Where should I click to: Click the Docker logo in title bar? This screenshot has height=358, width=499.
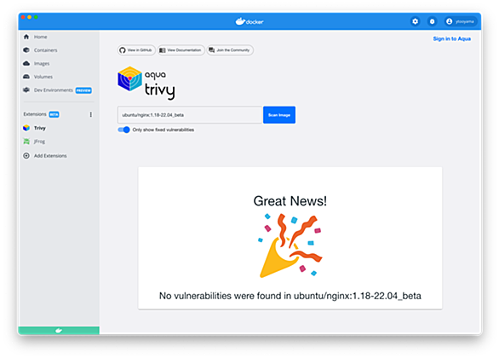[249, 21]
